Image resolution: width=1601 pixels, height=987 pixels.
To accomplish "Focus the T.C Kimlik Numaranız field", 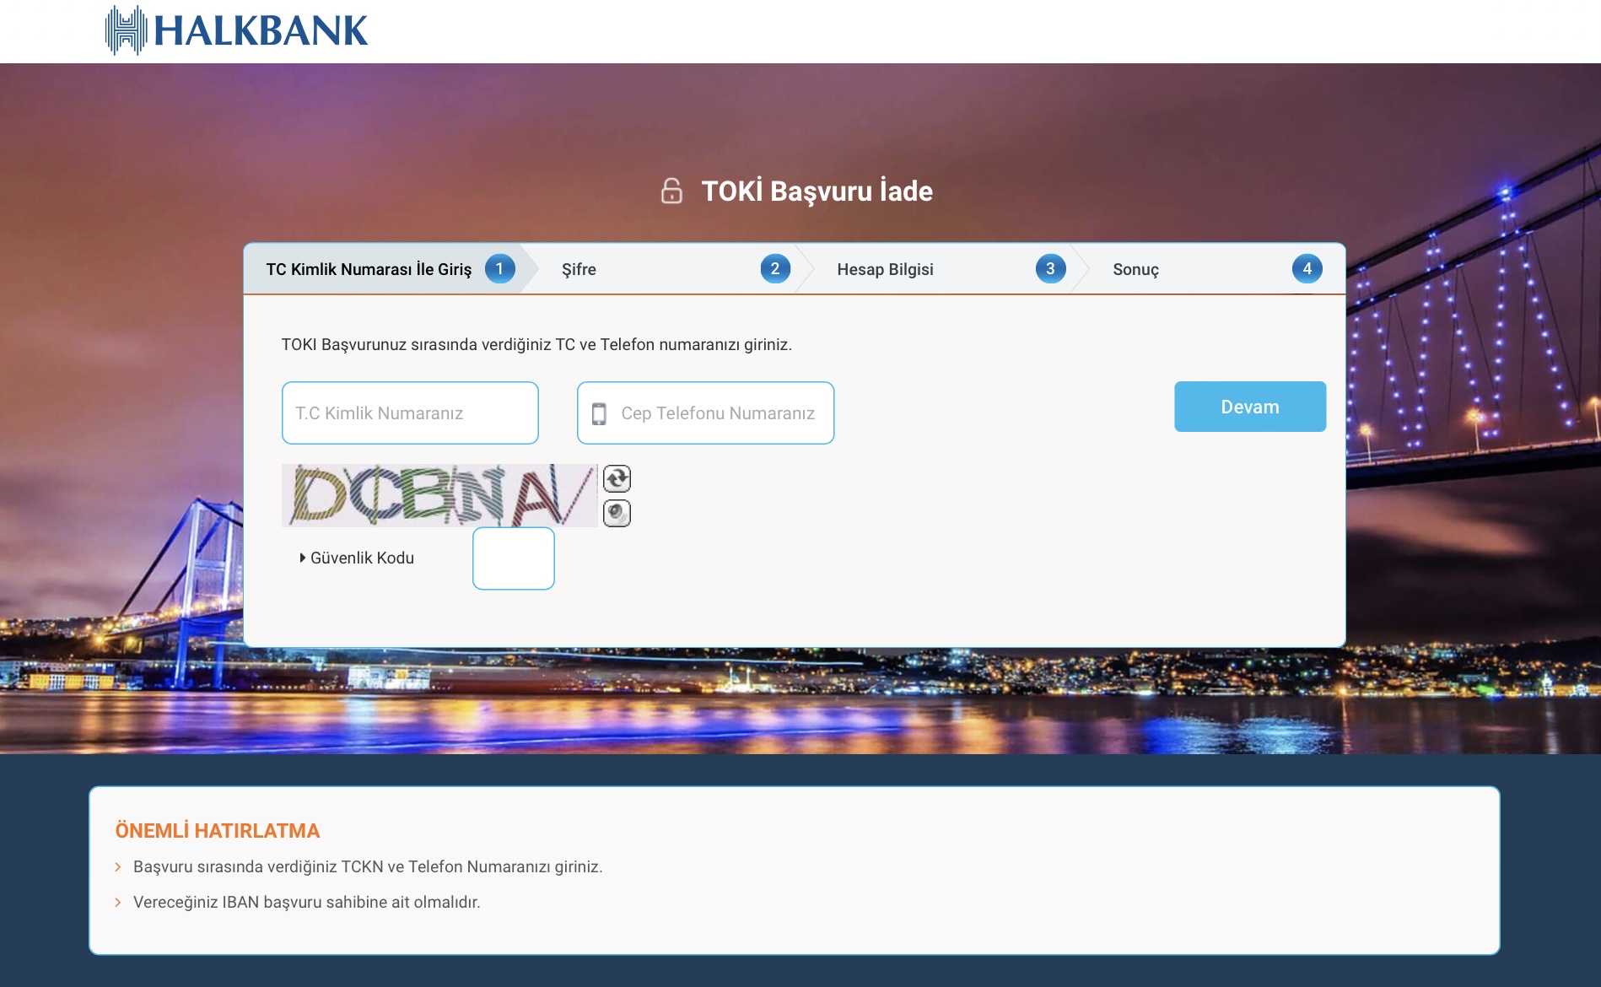I will tap(410, 413).
